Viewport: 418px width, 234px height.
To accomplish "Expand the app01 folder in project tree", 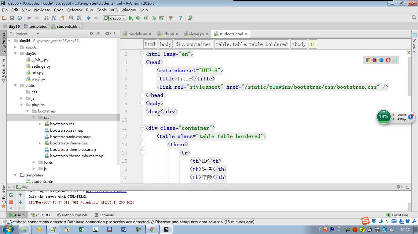I will 15,47.
